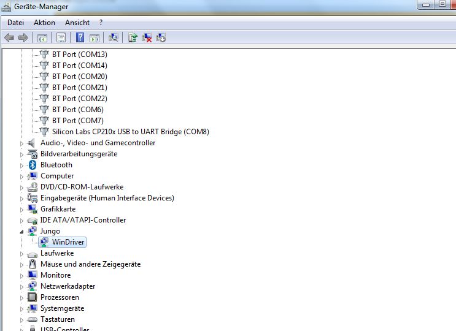Expand the Bildverarbeitungsgeräte node
The width and height of the screenshot is (456, 331).
21,154
